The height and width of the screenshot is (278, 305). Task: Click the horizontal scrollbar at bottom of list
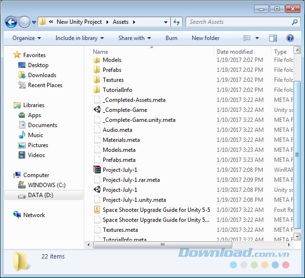(x=162, y=245)
